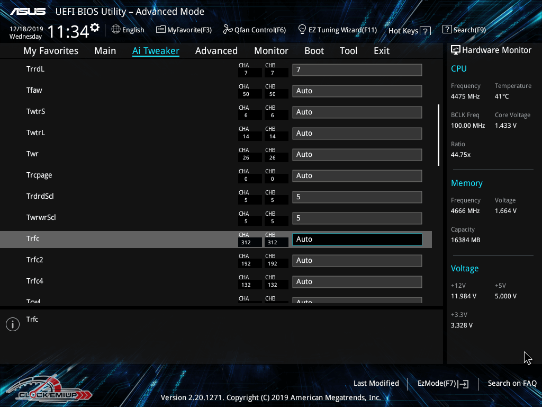Open MyFavorite(F3) from the top bar
This screenshot has height=407, width=542.
click(x=161, y=30)
